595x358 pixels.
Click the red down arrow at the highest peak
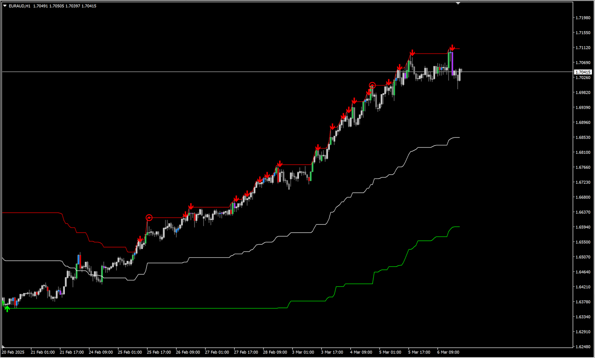point(452,48)
